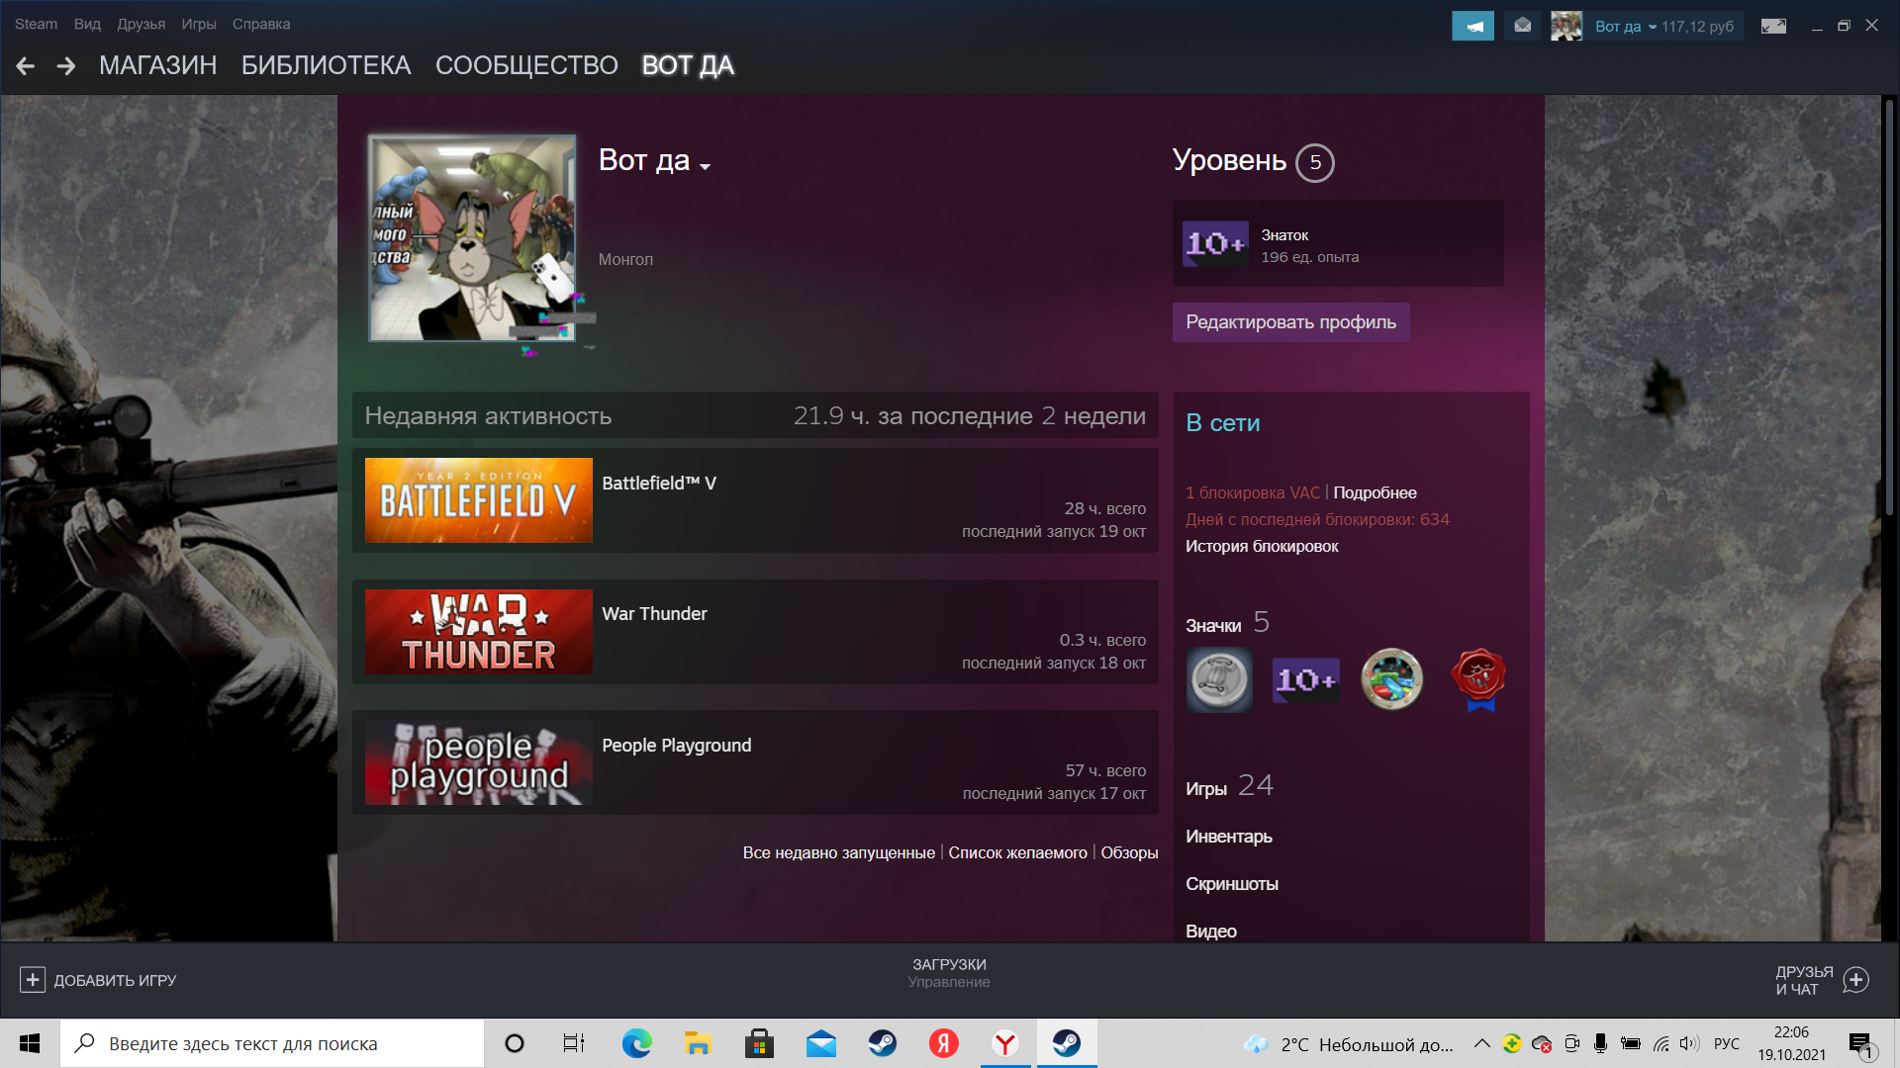This screenshot has height=1068, width=1900.
Task: Click the page vertical scrollbar
Action: 1889,307
